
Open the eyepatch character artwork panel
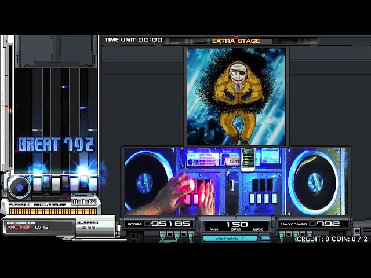point(236,97)
